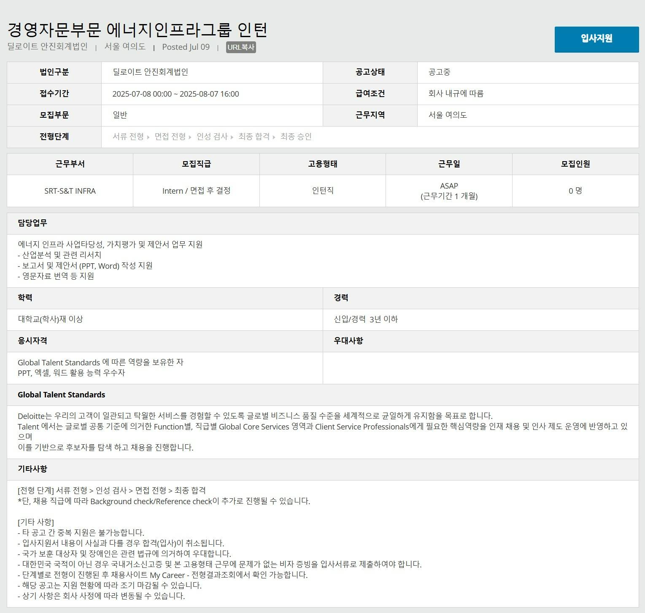Screen dimensions: 645x613
Task: Click the Global Talent Standards section header
Action: [323, 395]
